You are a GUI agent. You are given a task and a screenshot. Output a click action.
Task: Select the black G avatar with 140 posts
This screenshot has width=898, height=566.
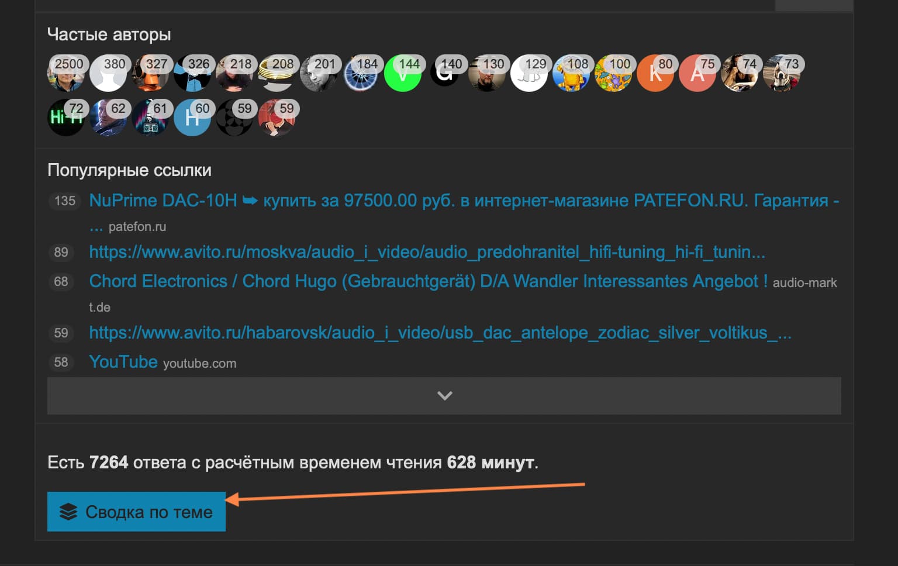click(444, 74)
